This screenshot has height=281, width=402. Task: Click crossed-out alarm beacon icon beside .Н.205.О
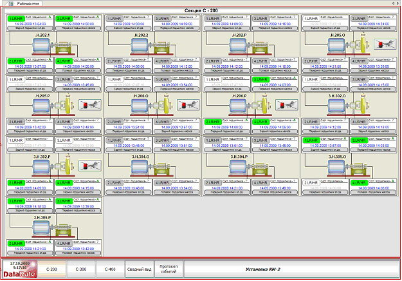(x=385, y=44)
